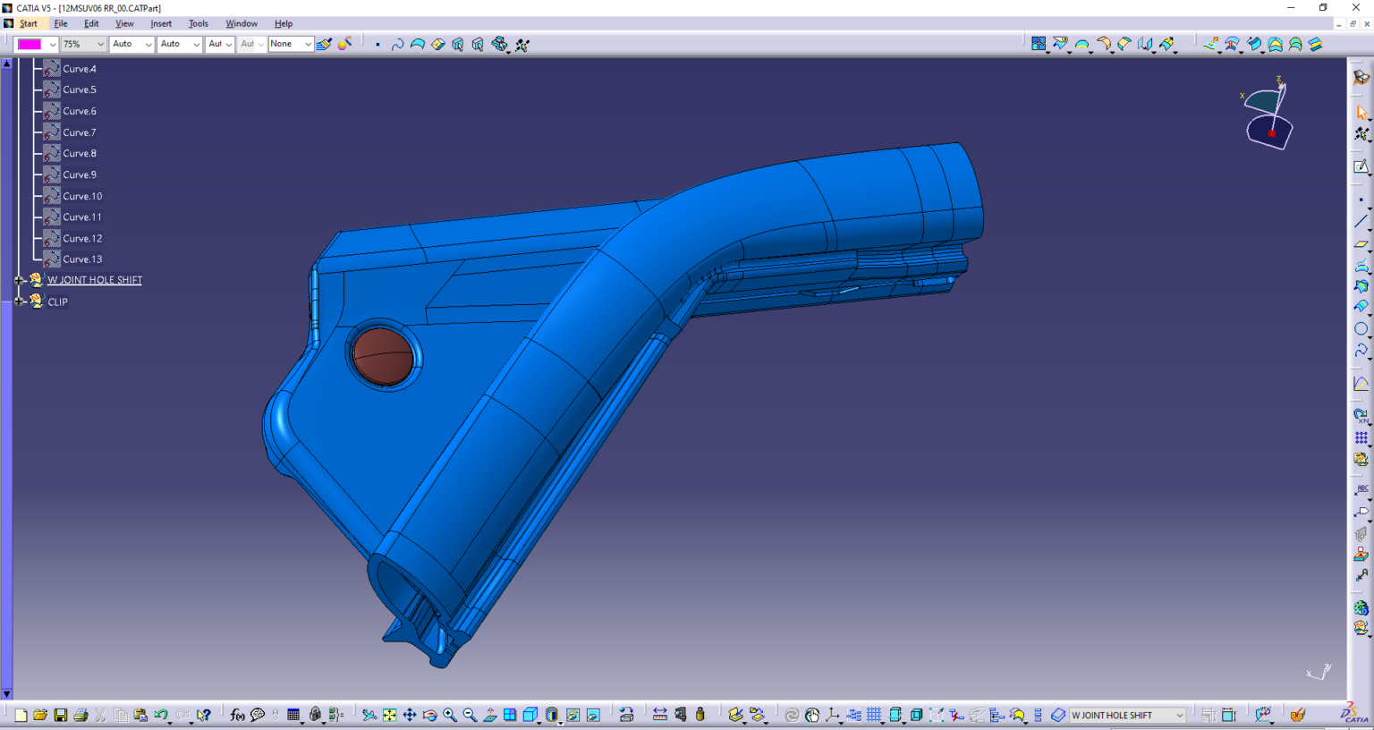Open a file using the folder icon
Image resolution: width=1374 pixels, height=730 pixels.
(x=40, y=715)
